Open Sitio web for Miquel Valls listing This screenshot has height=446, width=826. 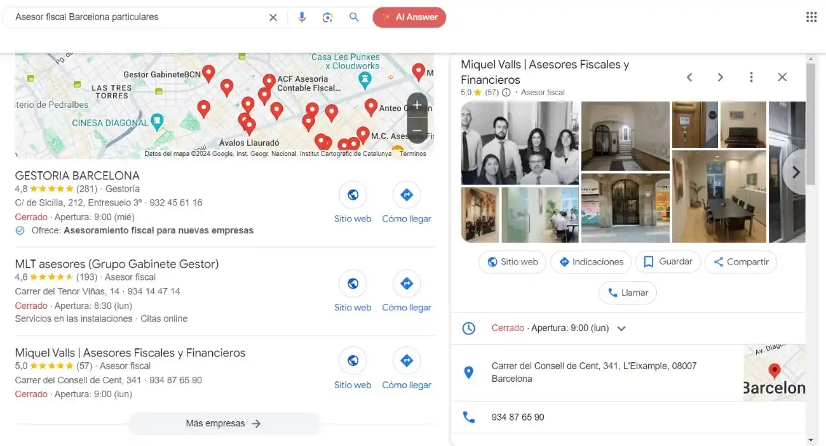[x=353, y=369]
